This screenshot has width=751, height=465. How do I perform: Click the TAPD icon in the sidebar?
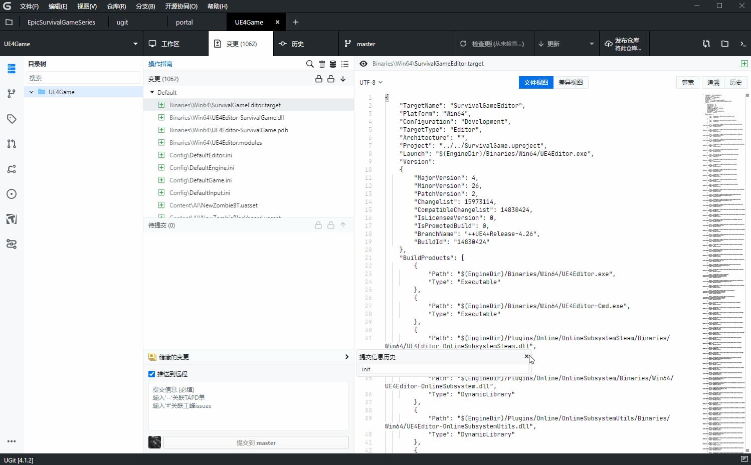(x=12, y=219)
